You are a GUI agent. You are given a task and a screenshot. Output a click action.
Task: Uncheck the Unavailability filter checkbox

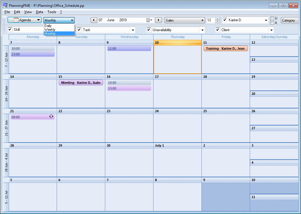coord(149,30)
